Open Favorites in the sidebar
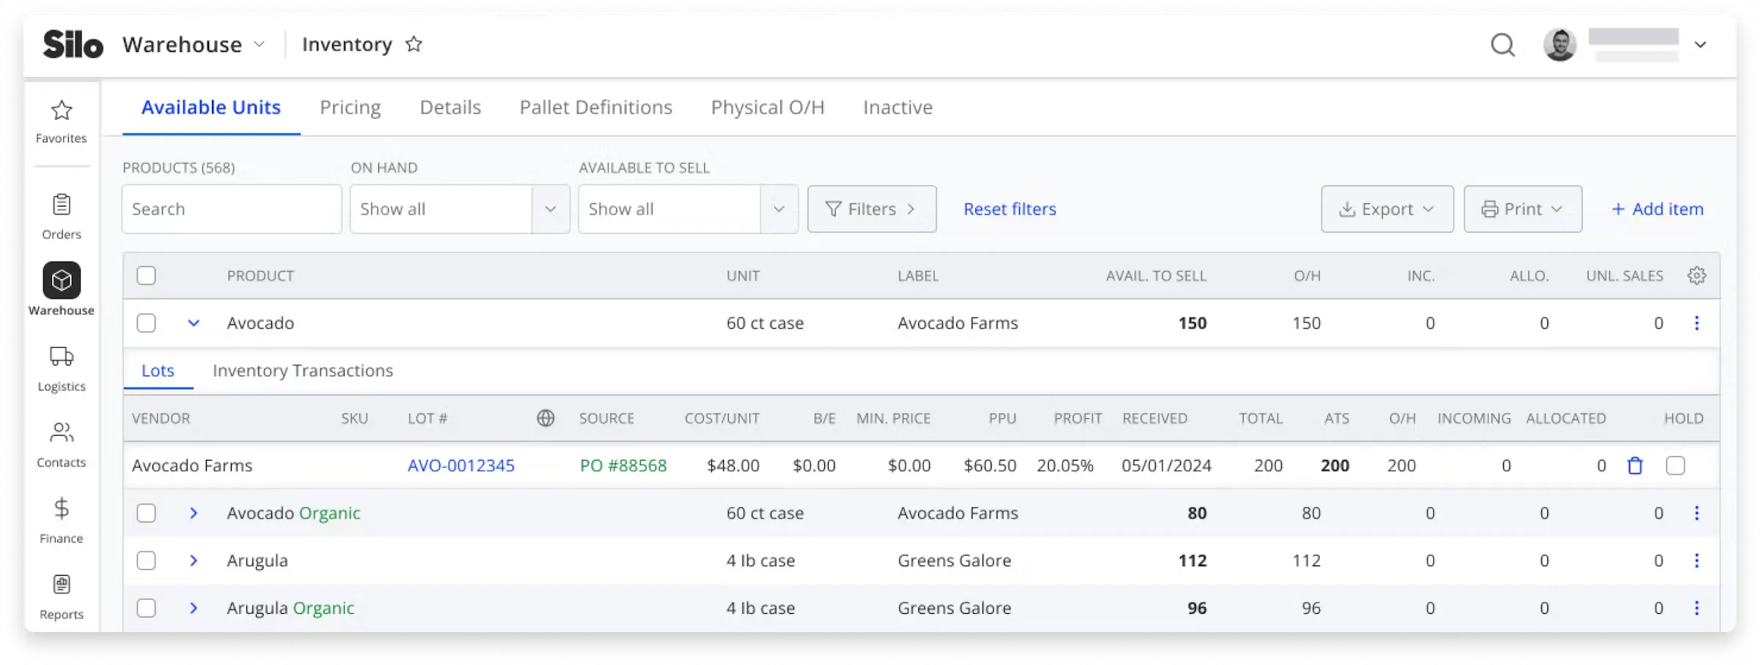Screen dimensions: 1760x665 62,122
